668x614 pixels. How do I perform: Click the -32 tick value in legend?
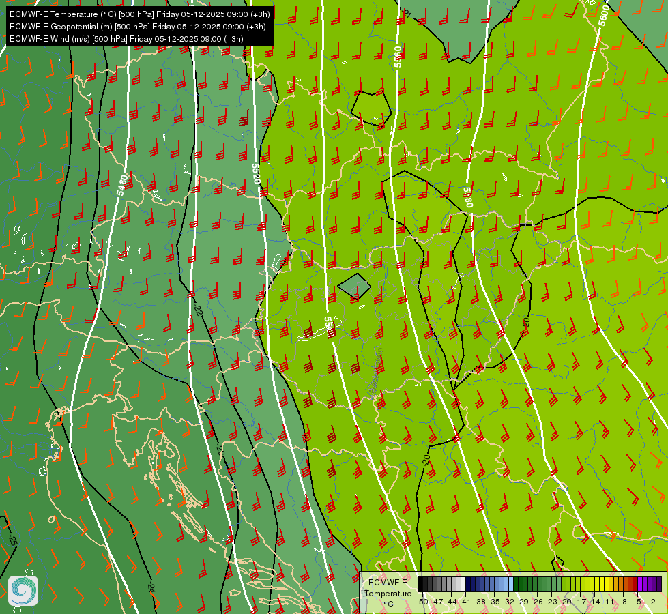(508, 602)
